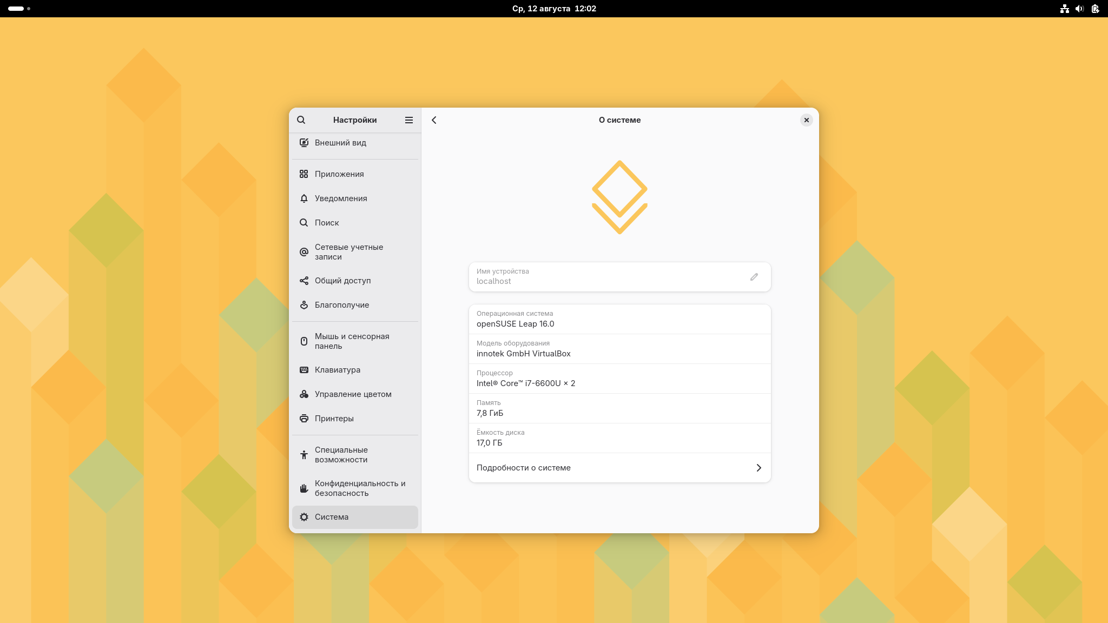Select Сетевые учетные записи

point(355,252)
